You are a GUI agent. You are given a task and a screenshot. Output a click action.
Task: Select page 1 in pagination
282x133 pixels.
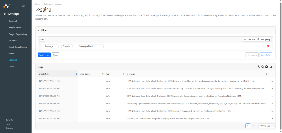pyautogui.click(x=248, y=126)
